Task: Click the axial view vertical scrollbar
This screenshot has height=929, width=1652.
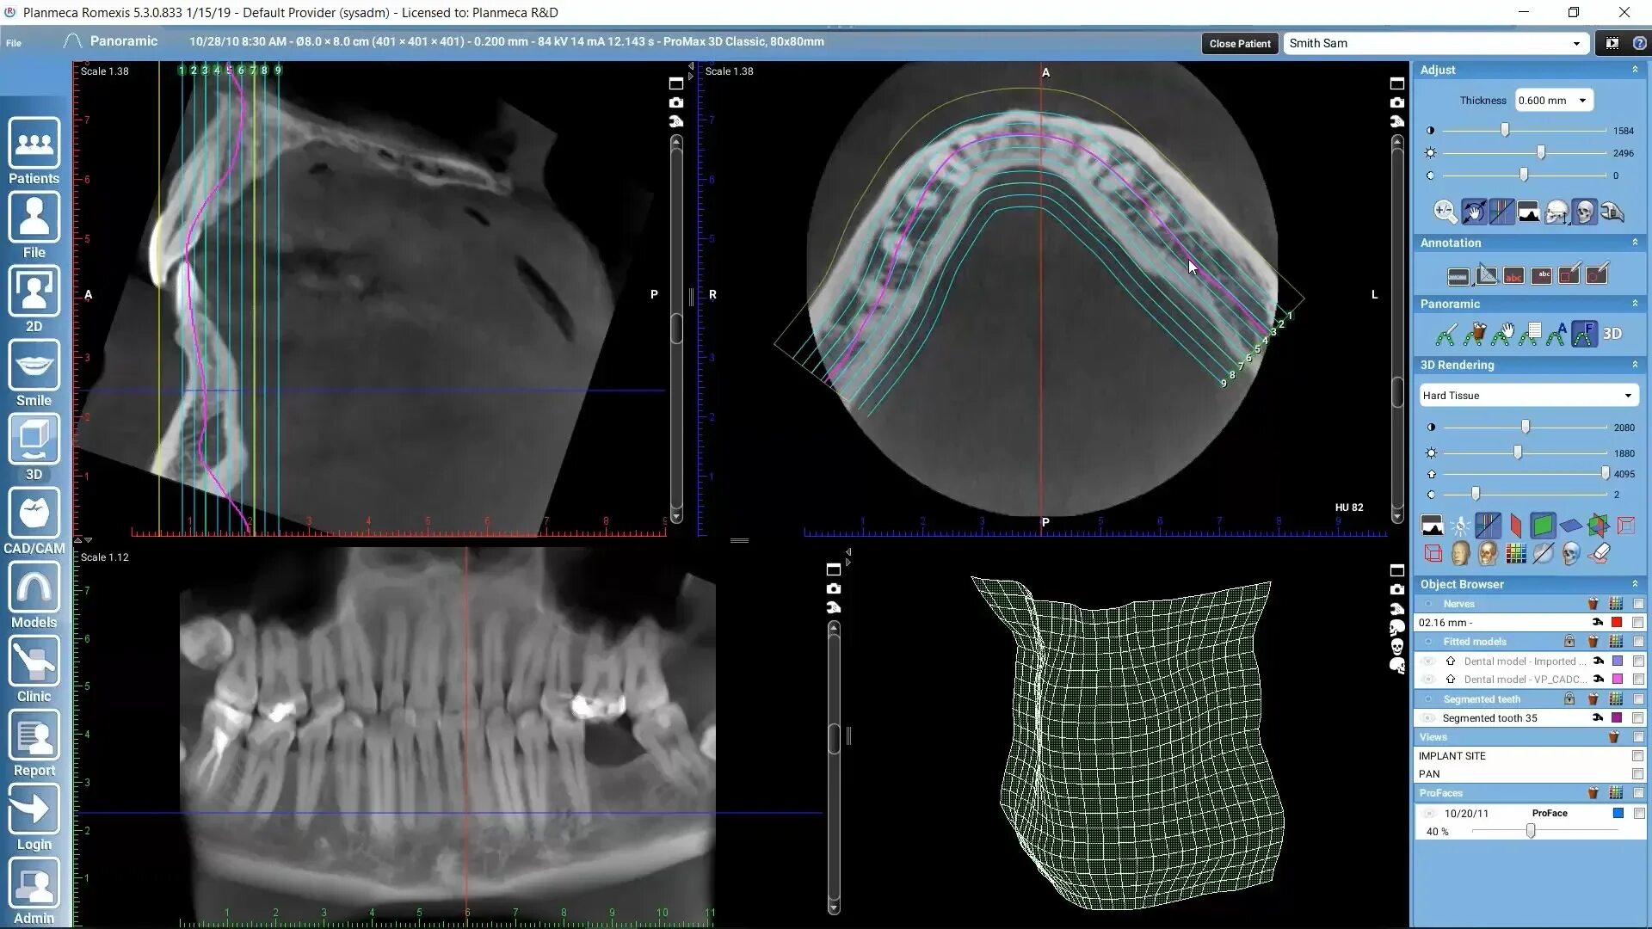Action: coord(1397,329)
